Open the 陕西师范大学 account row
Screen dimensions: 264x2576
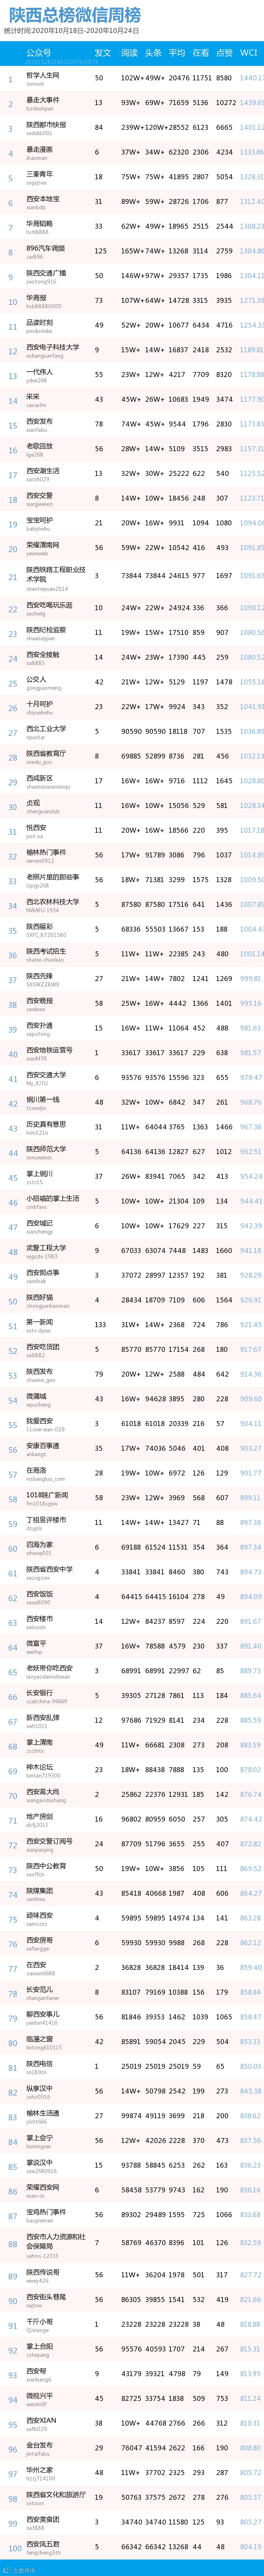[132, 1152]
